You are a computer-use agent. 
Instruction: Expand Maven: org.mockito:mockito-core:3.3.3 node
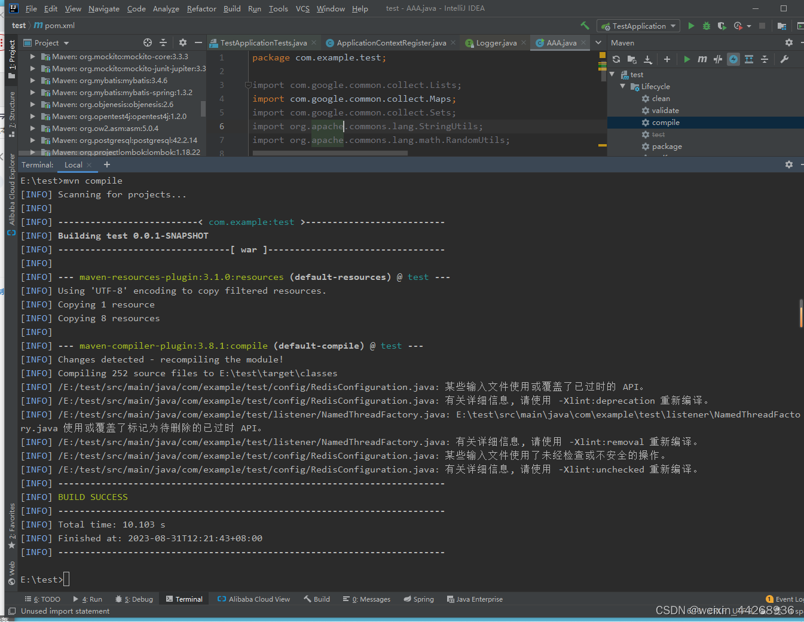[x=33, y=57]
